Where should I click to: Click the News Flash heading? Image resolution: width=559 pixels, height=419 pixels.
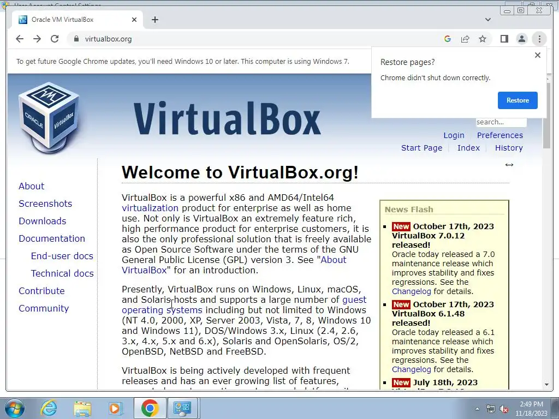409,209
